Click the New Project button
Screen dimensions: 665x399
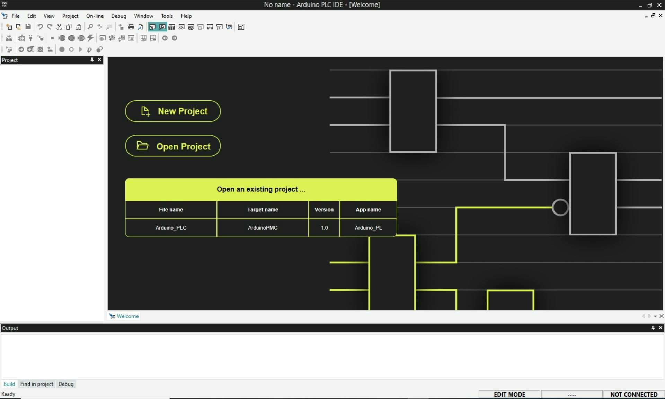172,111
